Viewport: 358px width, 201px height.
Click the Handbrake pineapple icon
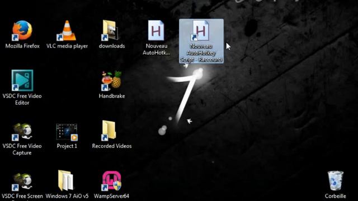111,80
